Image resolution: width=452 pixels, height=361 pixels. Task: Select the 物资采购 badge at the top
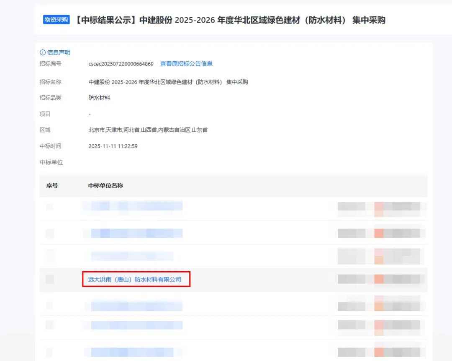pyautogui.click(x=56, y=20)
